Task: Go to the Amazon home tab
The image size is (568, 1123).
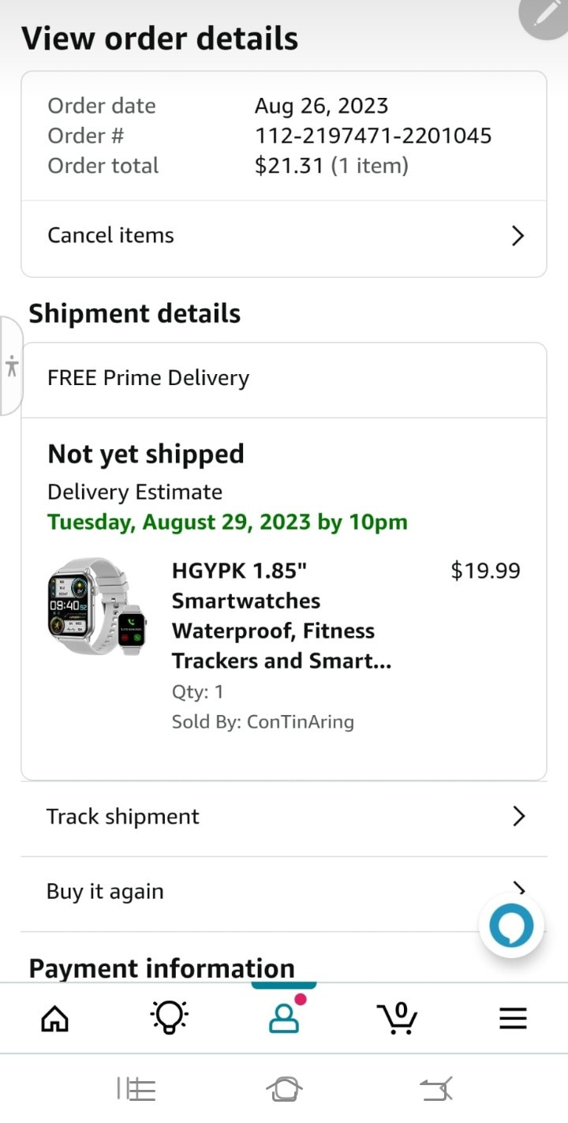Action: 54,1019
